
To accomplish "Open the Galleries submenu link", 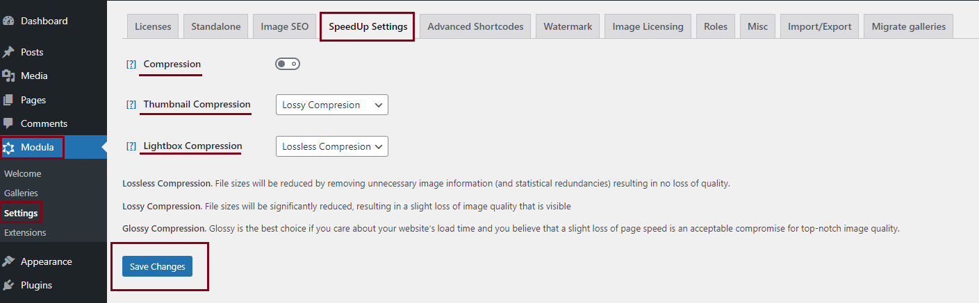I will click(x=21, y=193).
